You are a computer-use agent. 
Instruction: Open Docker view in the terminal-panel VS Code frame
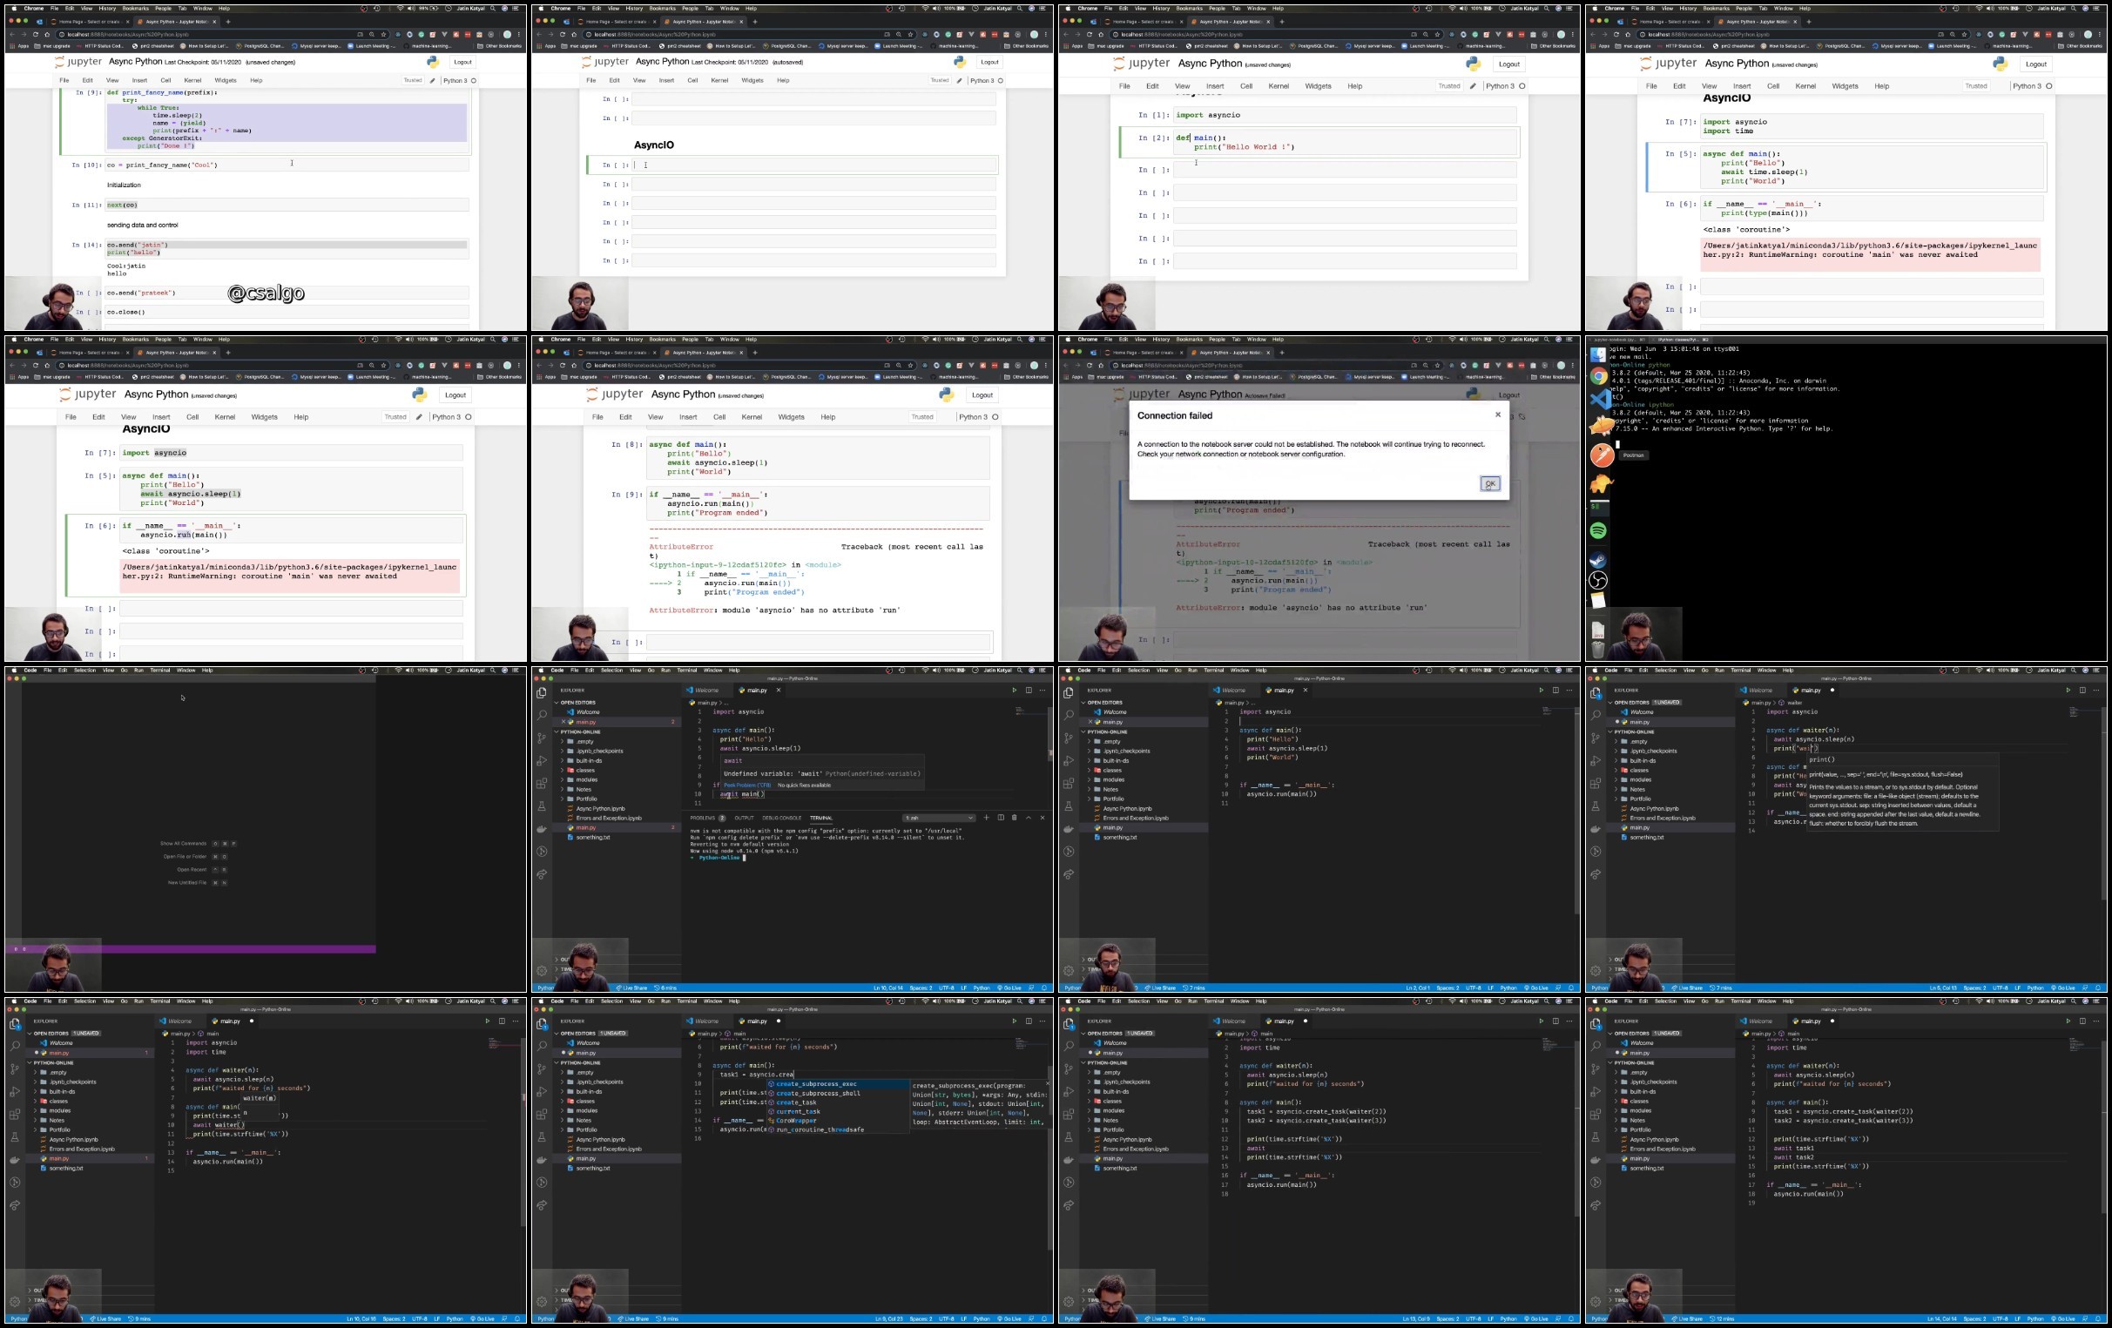pos(542,829)
